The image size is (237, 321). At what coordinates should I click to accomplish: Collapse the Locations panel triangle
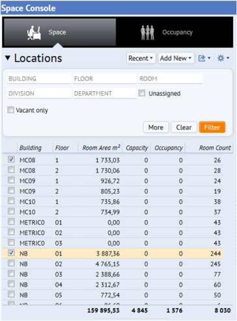click(x=8, y=58)
